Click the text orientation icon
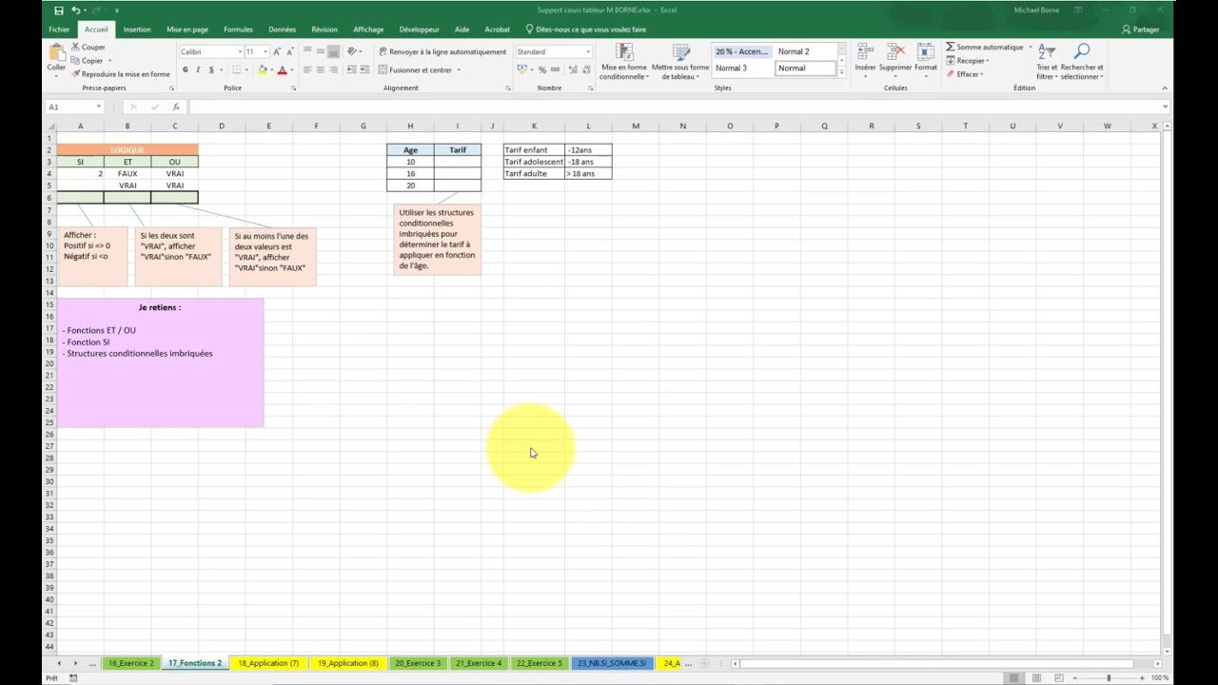This screenshot has width=1218, height=685. pyautogui.click(x=353, y=51)
